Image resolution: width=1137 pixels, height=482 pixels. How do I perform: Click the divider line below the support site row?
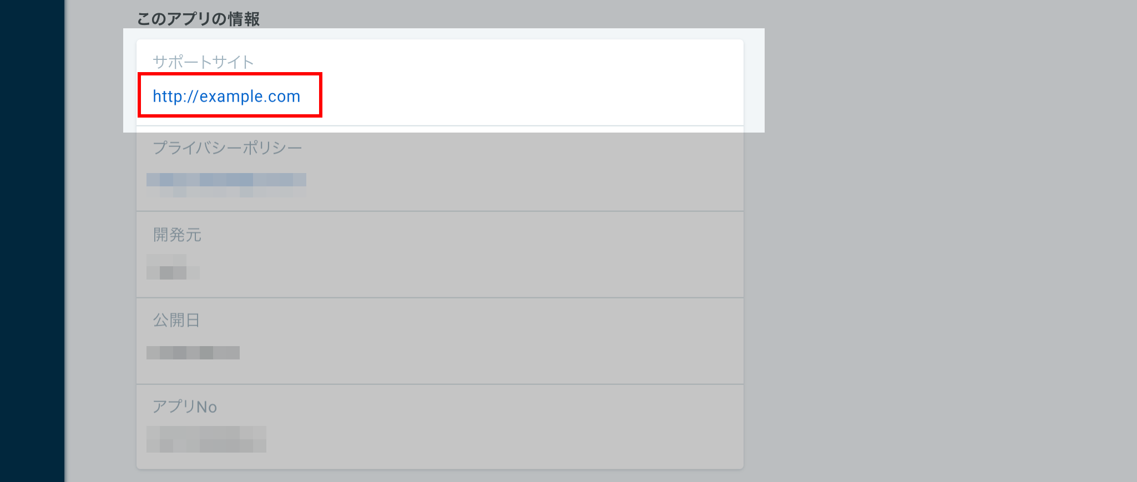[x=440, y=126]
